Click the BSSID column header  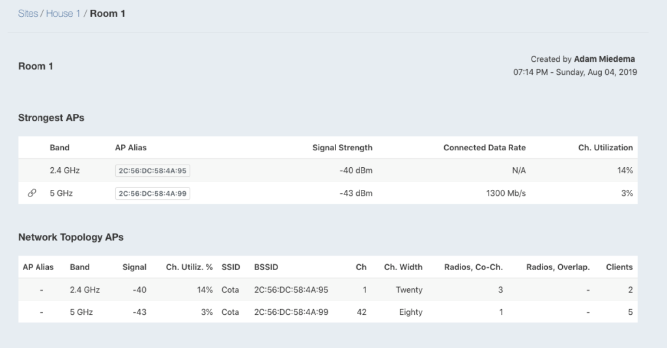[x=266, y=267]
